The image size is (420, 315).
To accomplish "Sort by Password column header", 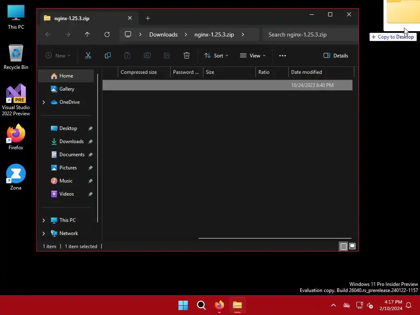I will click(x=187, y=72).
